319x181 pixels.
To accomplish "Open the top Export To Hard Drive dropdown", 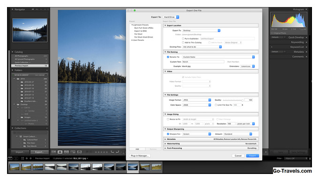I will (x=171, y=17).
